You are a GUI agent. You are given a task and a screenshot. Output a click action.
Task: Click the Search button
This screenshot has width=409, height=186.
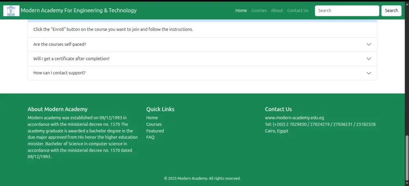(391, 11)
